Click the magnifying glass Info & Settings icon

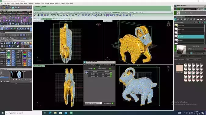(2, 43)
